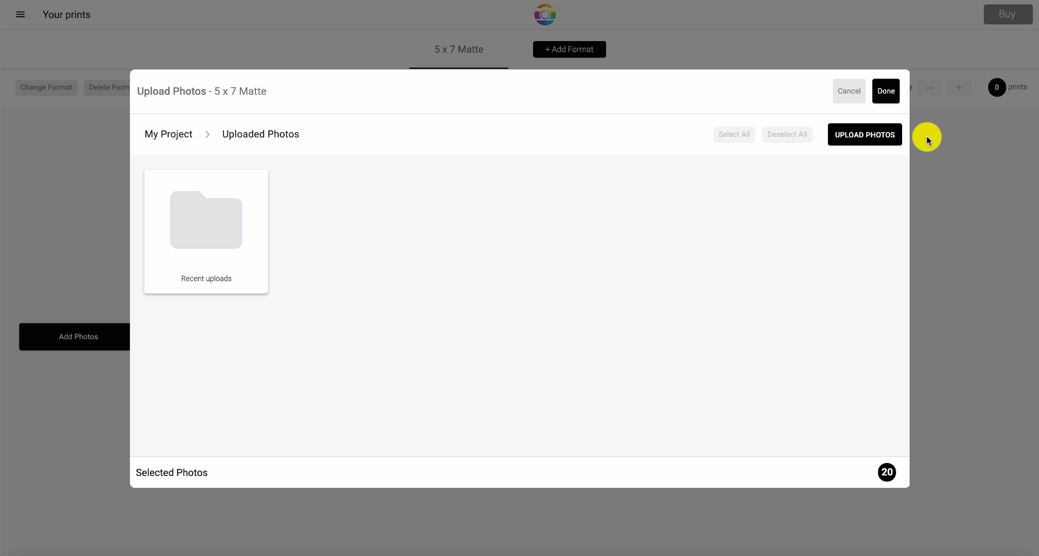Click Change Format in the background toolbar

[x=46, y=88]
